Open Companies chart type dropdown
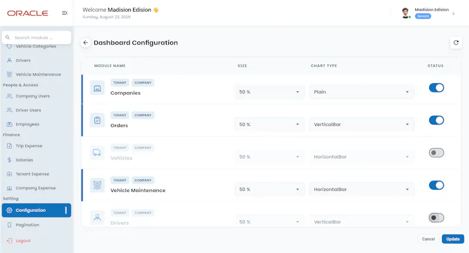Viewport: 469px width, 253px height. (x=362, y=92)
